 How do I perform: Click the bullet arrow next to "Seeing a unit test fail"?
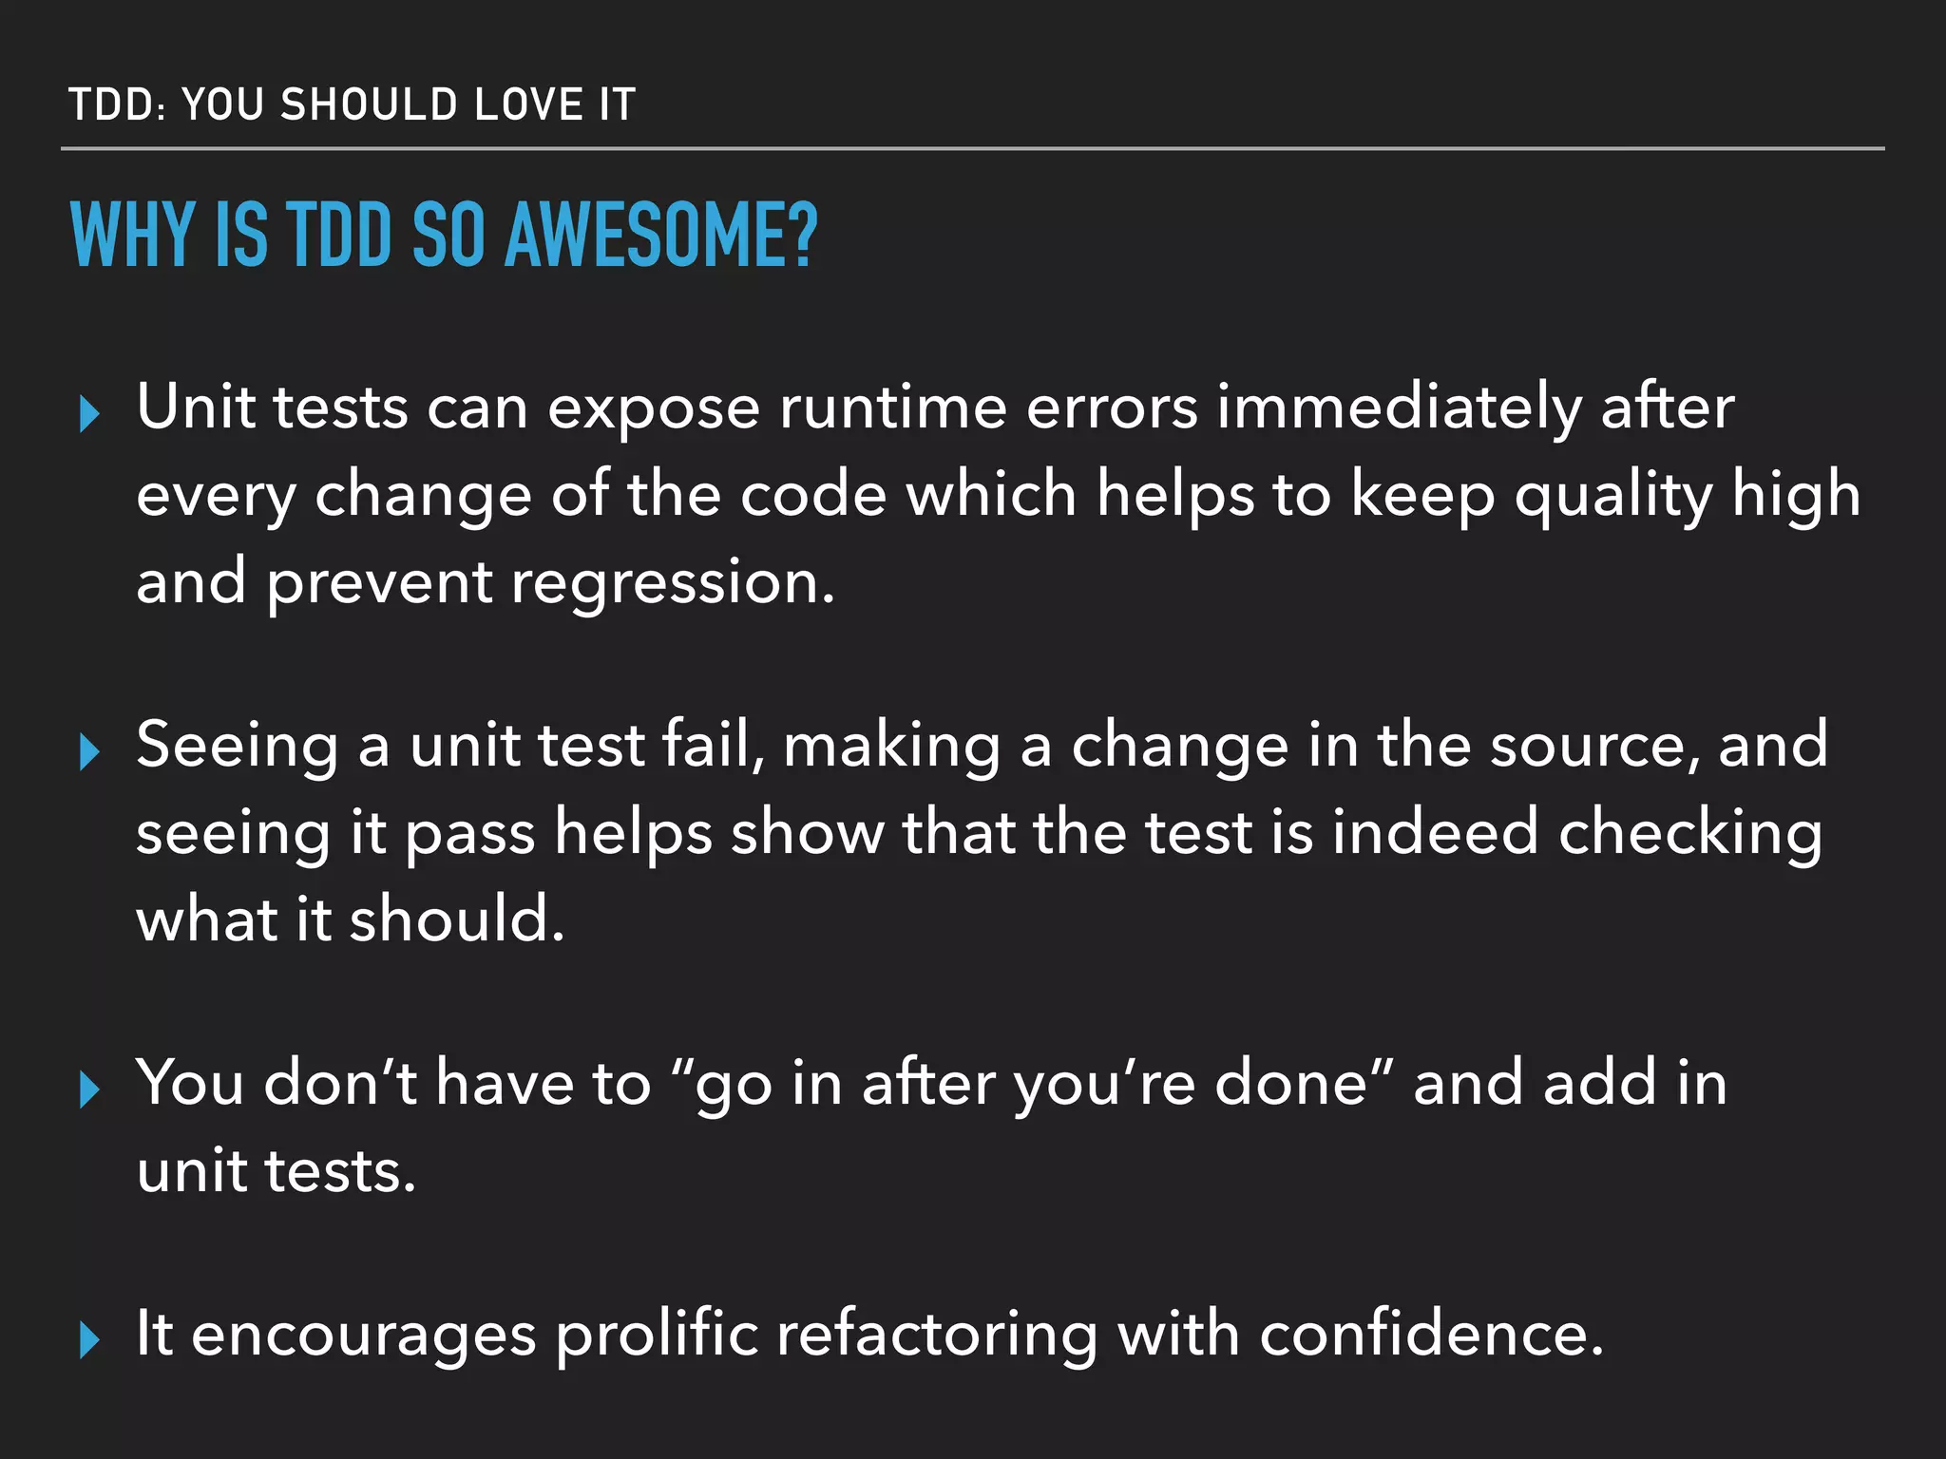tap(89, 752)
